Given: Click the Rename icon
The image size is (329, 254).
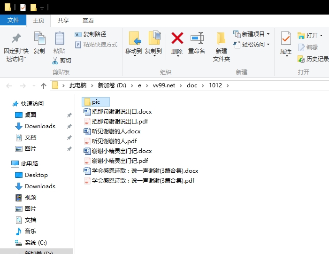Looking at the screenshot, I should [x=197, y=38].
